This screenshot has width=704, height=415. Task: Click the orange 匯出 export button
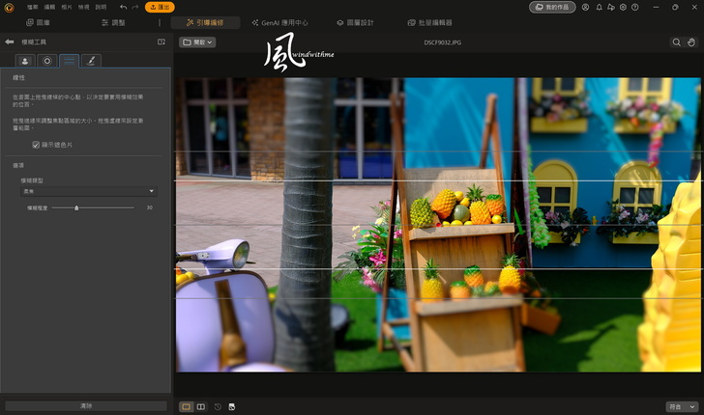pyautogui.click(x=160, y=7)
